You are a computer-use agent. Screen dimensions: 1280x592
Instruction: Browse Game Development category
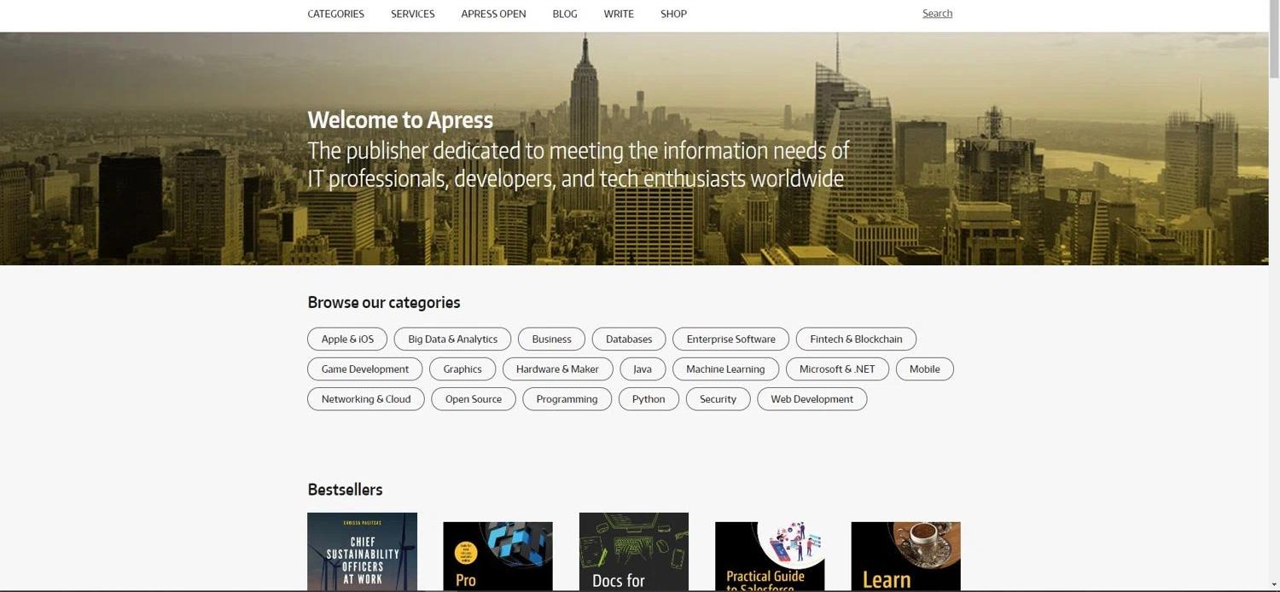pyautogui.click(x=365, y=369)
